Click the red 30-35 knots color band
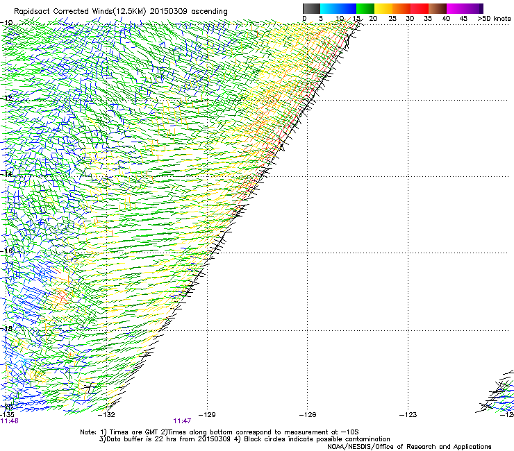This screenshot has width=514, height=451. pos(420,8)
